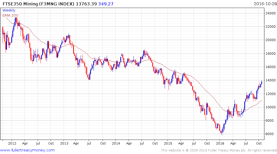Open the www.fullertreacymoney.com link
Viewport: 277px width, 154px height.
27,150
